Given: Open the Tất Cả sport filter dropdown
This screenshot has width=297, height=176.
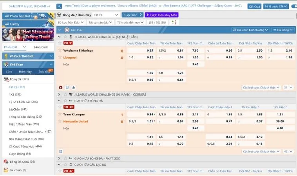Looking at the screenshot, I should pyautogui.click(x=106, y=15).
